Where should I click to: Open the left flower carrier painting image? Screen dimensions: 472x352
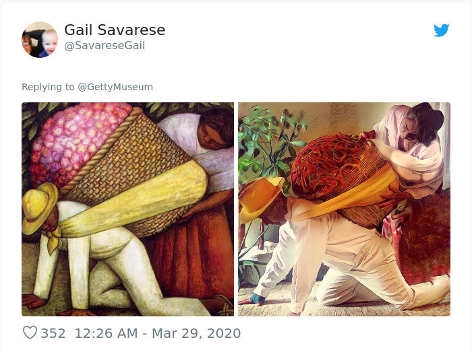pyautogui.click(x=127, y=209)
